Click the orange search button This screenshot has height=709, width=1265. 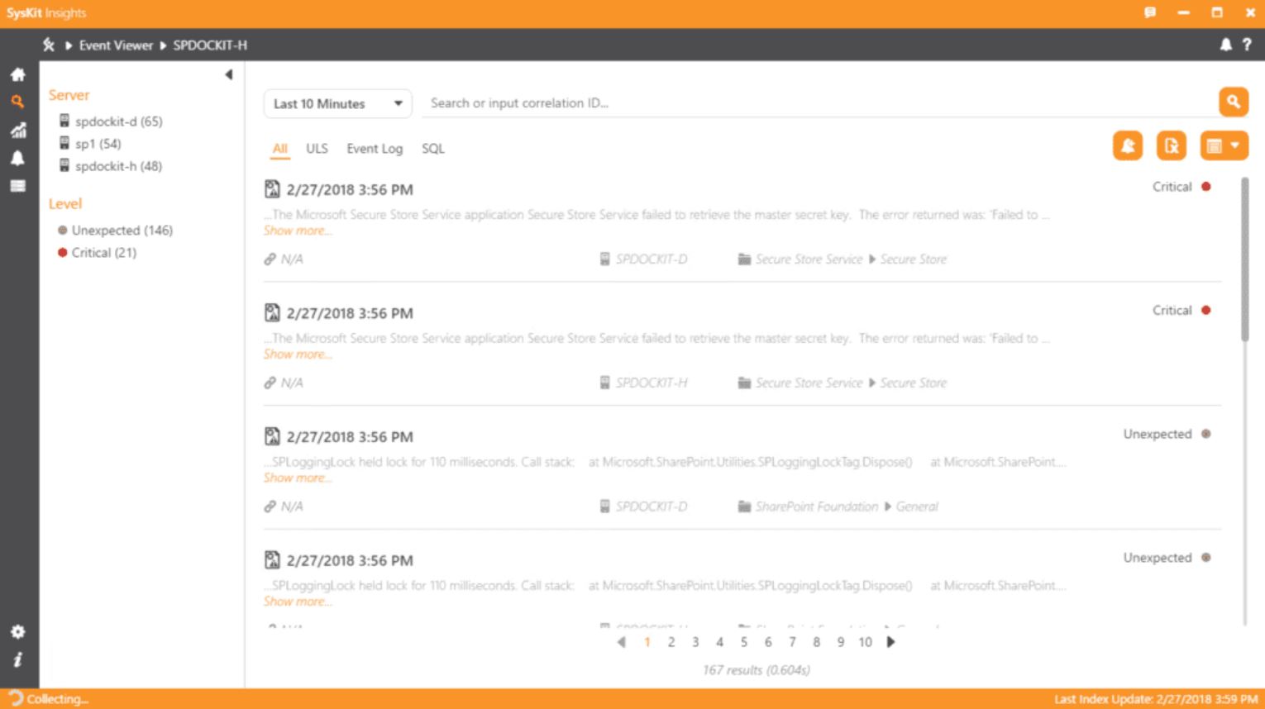coord(1233,102)
